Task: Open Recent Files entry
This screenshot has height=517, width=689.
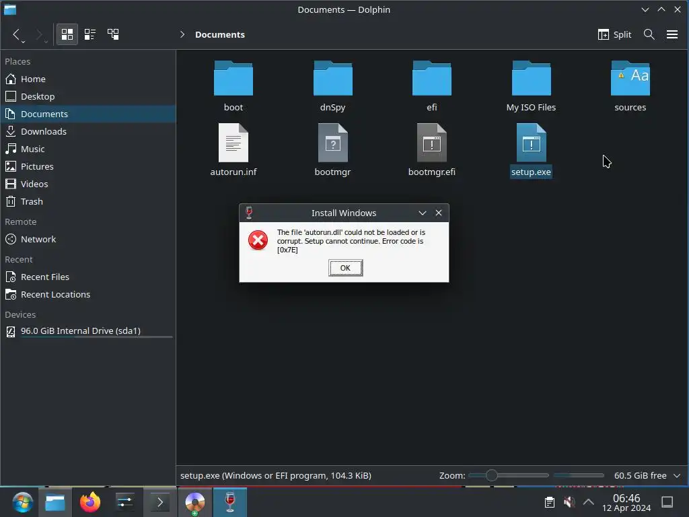Action: (88, 277)
